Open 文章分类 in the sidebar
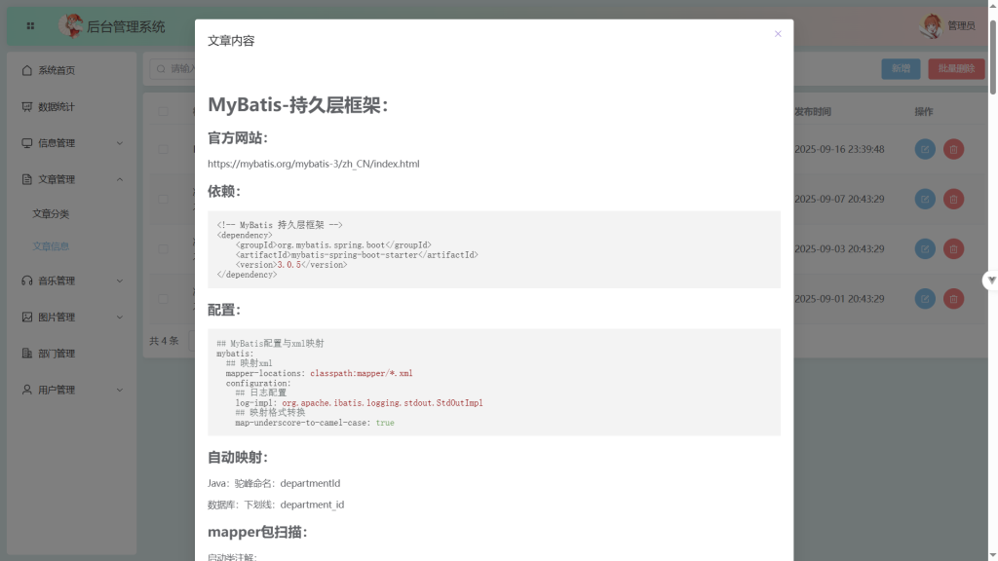 point(51,213)
